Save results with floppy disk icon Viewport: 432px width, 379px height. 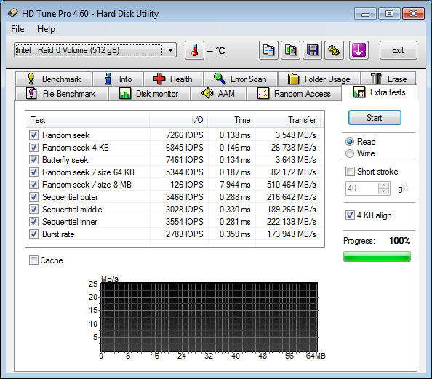point(312,50)
